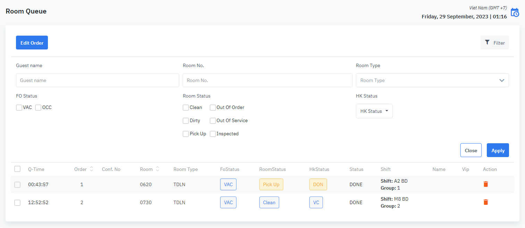This screenshot has width=525, height=228.
Task: Open the Room Type dropdown
Action: point(432,80)
